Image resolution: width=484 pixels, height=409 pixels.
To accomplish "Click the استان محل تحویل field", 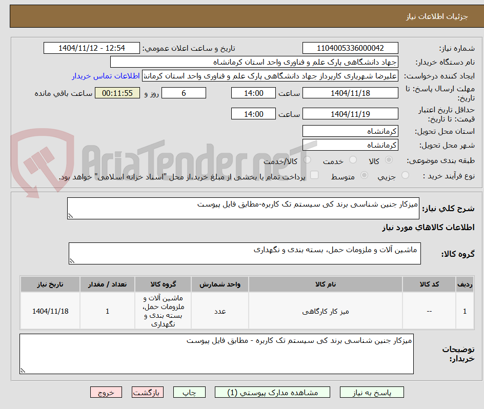I will tap(350, 131).
